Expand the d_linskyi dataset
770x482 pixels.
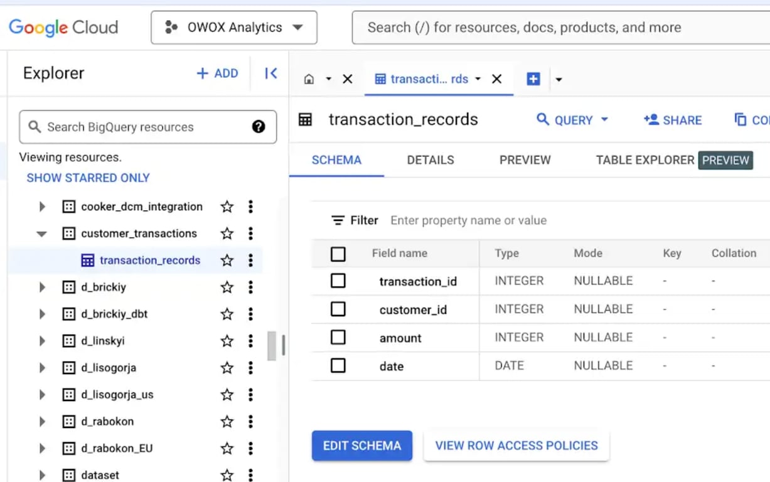point(41,341)
